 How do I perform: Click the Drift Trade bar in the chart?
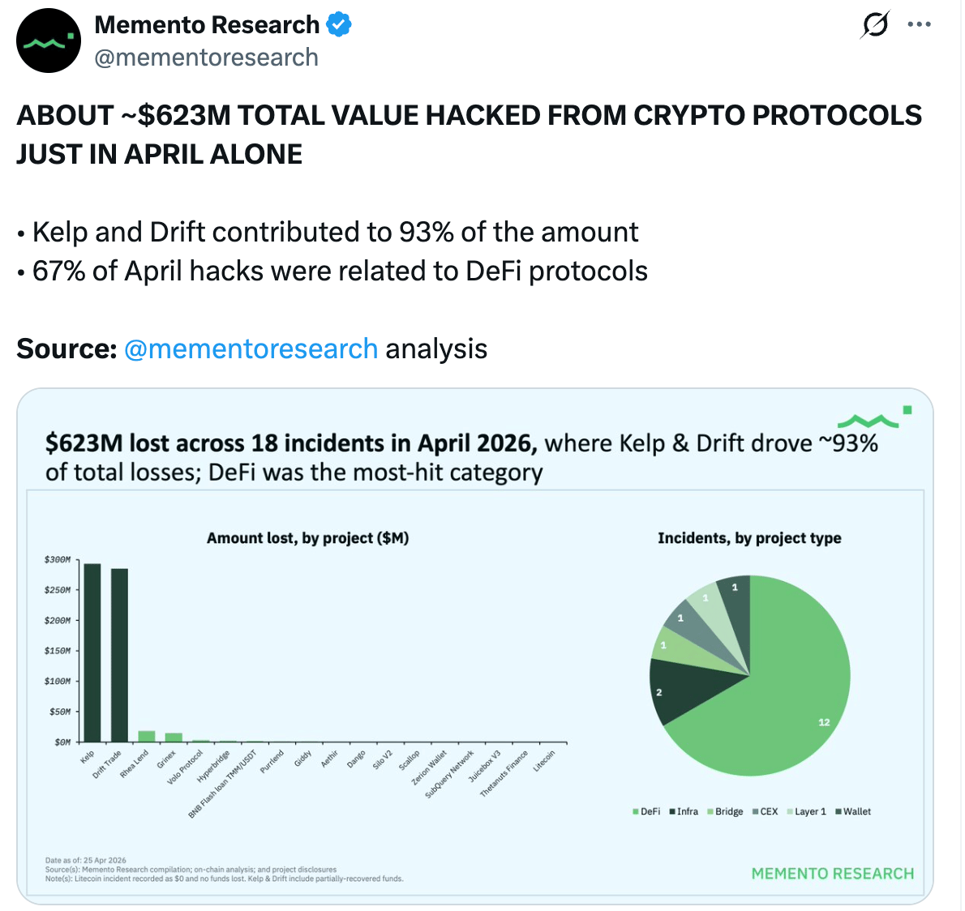coord(119,655)
